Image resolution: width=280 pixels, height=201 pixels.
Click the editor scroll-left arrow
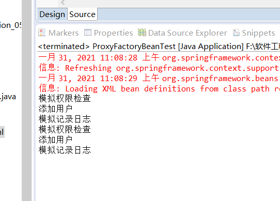[x=63, y=2]
